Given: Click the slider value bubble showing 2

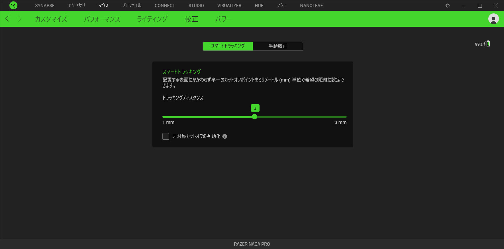Looking at the screenshot, I should 255,108.
